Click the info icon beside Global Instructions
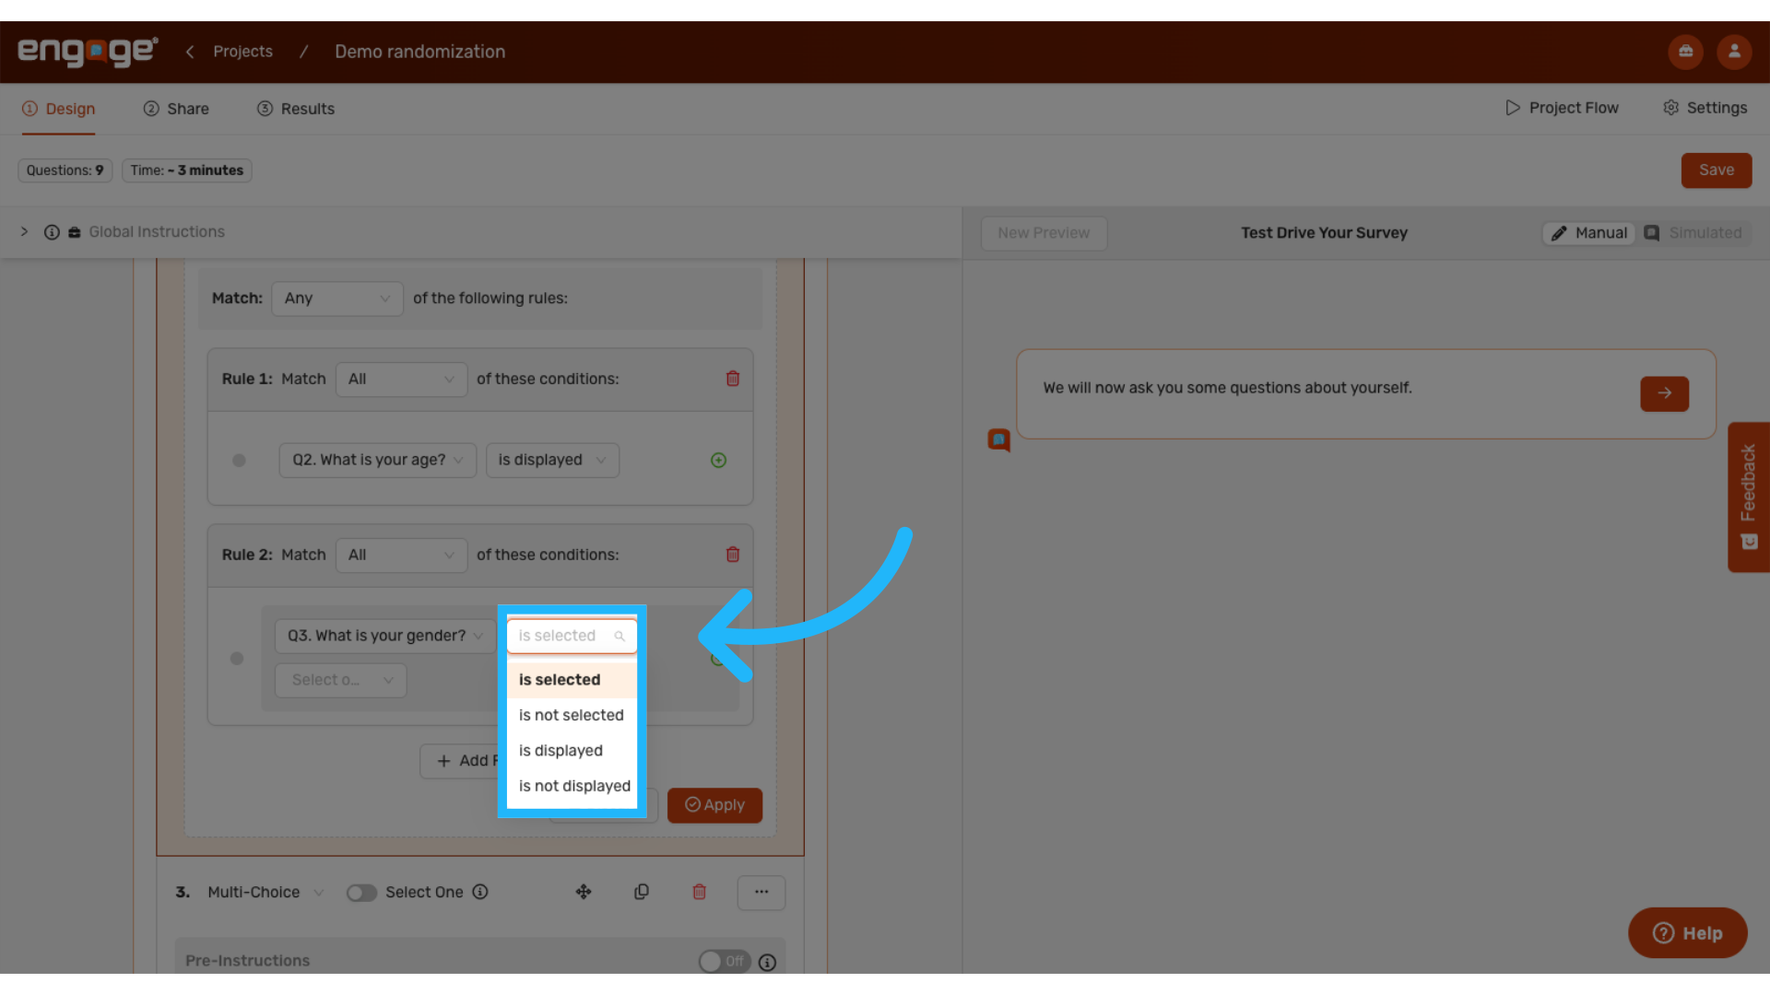The height and width of the screenshot is (995, 1770). coord(52,232)
